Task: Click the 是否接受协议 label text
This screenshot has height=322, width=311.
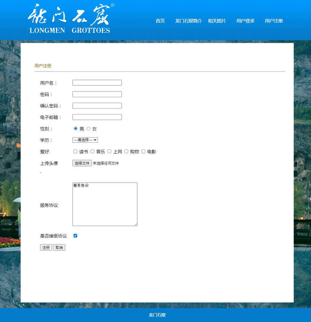Action: 54,236
